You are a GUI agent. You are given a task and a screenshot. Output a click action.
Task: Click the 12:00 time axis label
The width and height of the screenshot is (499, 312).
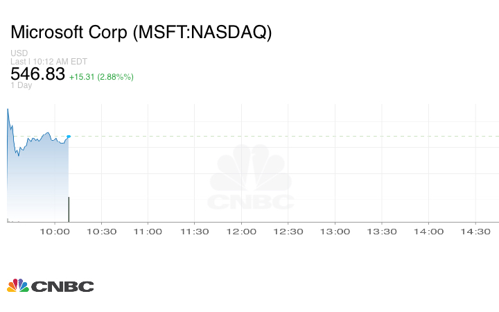pos(241,232)
